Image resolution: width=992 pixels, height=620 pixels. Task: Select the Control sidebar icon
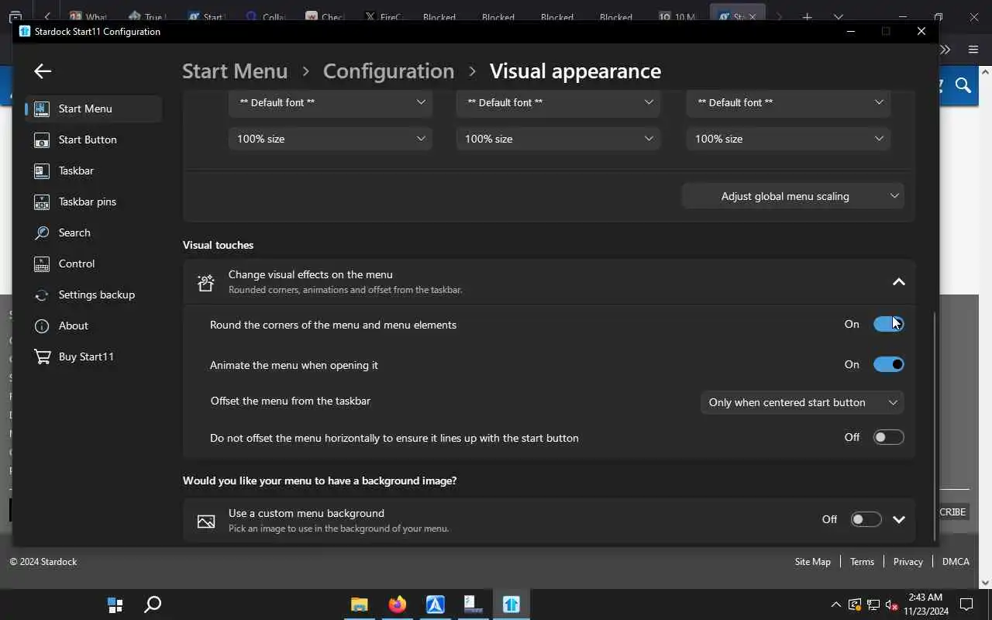(42, 264)
